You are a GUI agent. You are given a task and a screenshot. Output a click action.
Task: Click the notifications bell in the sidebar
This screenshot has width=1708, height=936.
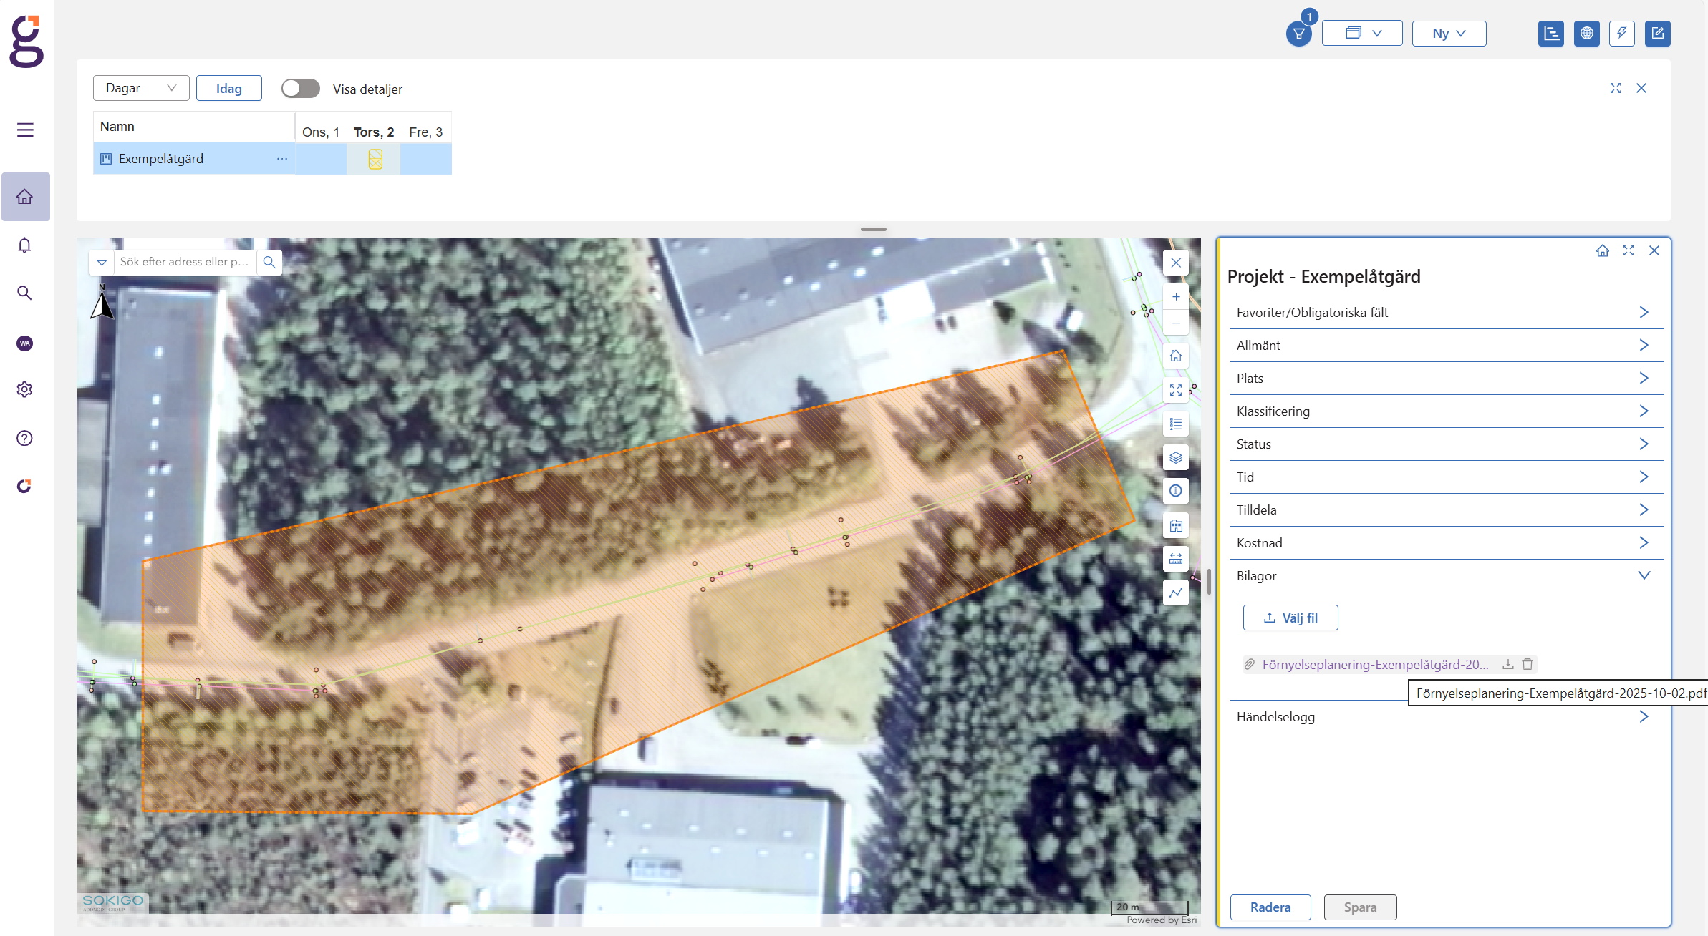(25, 245)
